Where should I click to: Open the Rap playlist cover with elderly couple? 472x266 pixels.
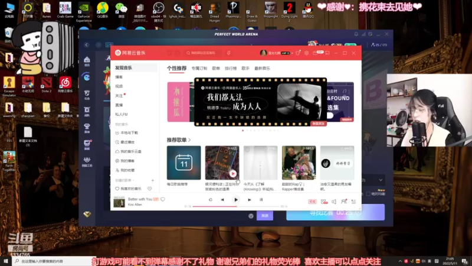[x=299, y=163]
